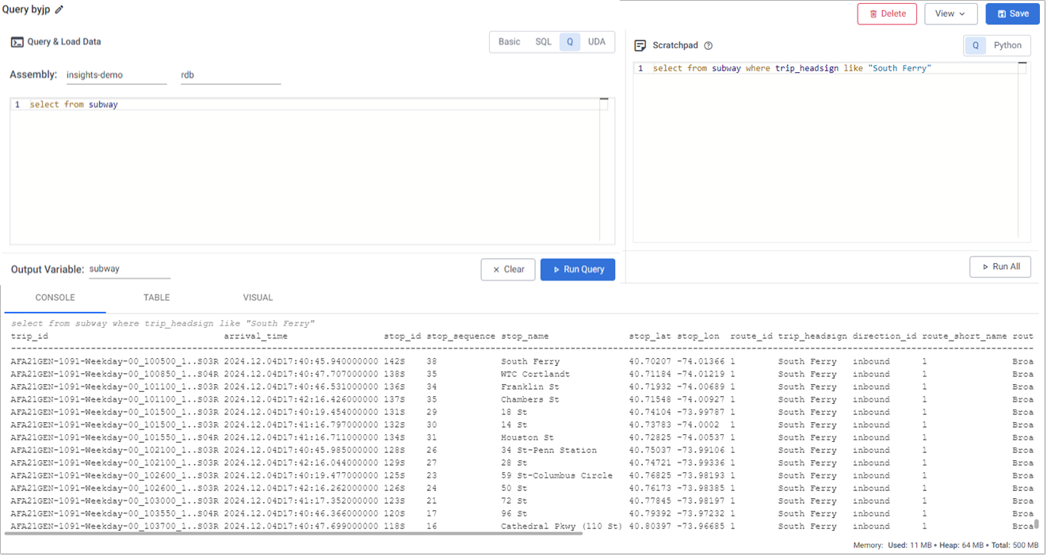
Task: Click the stop_name column header
Action: pyautogui.click(x=525, y=337)
